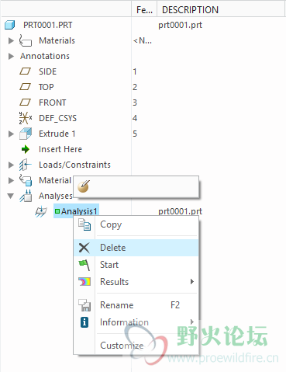Choose Start to run the analysis

click(136, 265)
